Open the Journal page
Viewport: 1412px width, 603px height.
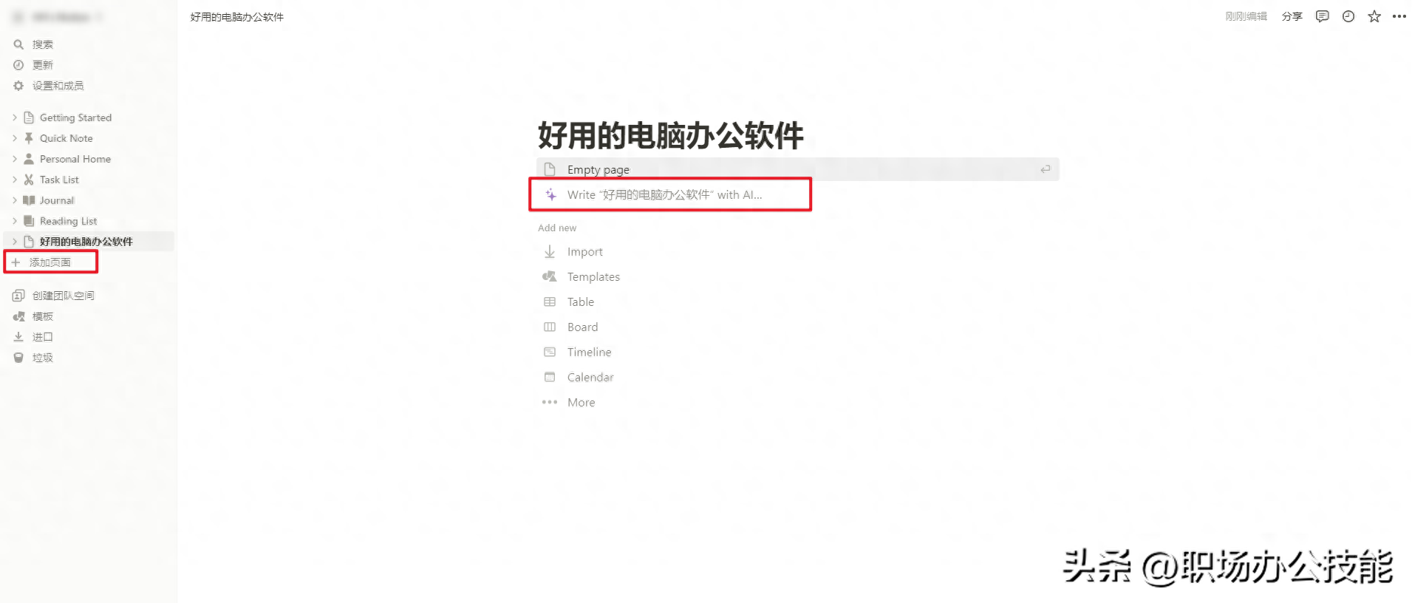point(57,200)
